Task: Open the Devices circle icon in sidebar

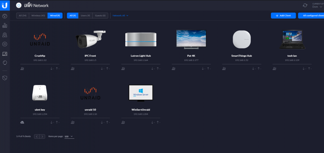Action: [5, 44]
